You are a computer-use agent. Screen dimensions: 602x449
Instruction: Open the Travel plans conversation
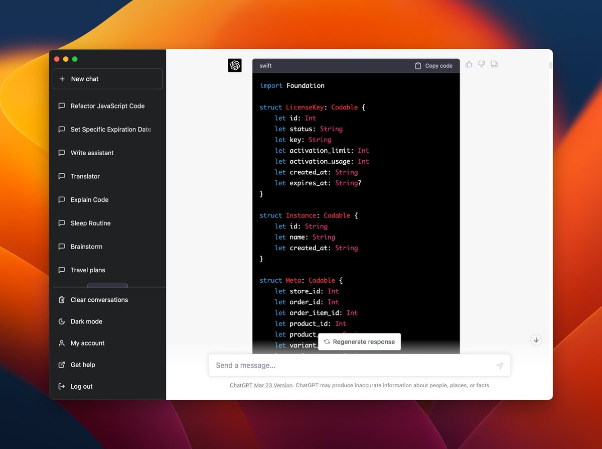(107, 270)
